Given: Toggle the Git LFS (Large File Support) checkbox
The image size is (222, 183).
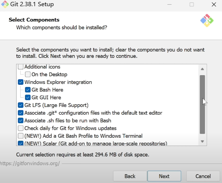Looking at the screenshot, I should click(21, 105).
